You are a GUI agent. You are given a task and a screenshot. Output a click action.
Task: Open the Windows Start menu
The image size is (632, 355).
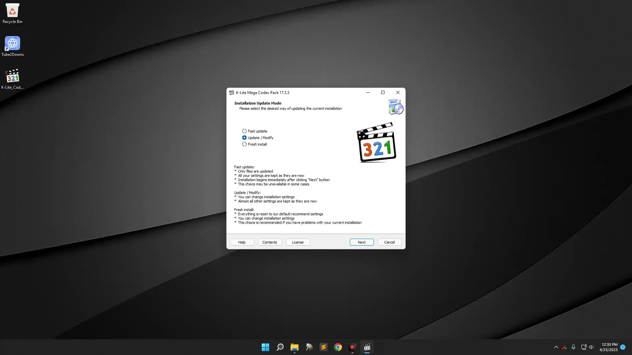point(265,347)
